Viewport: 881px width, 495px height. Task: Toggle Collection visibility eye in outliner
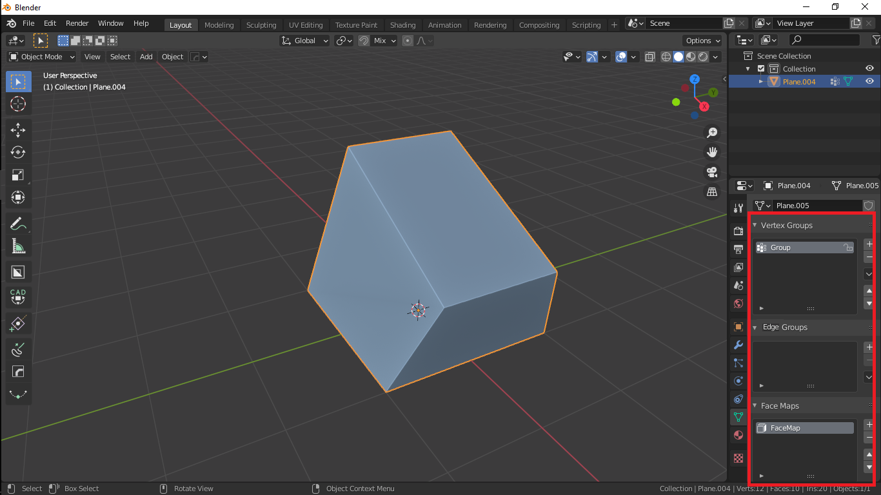pos(869,68)
